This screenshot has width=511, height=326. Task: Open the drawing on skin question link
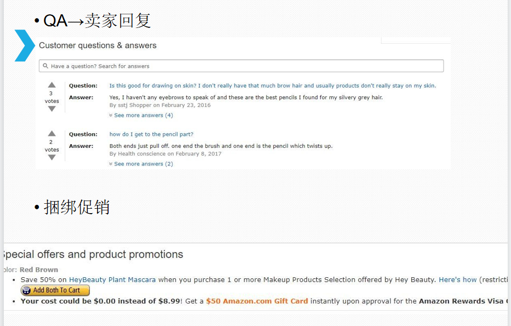tap(272, 85)
